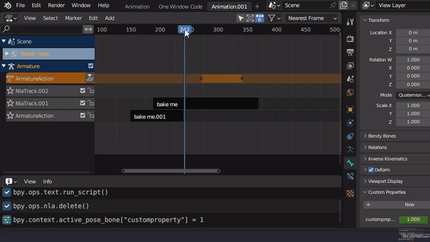Image resolution: width=430 pixels, height=242 pixels.
Task: Open the Bone Constraints tab
Action: pos(350,176)
